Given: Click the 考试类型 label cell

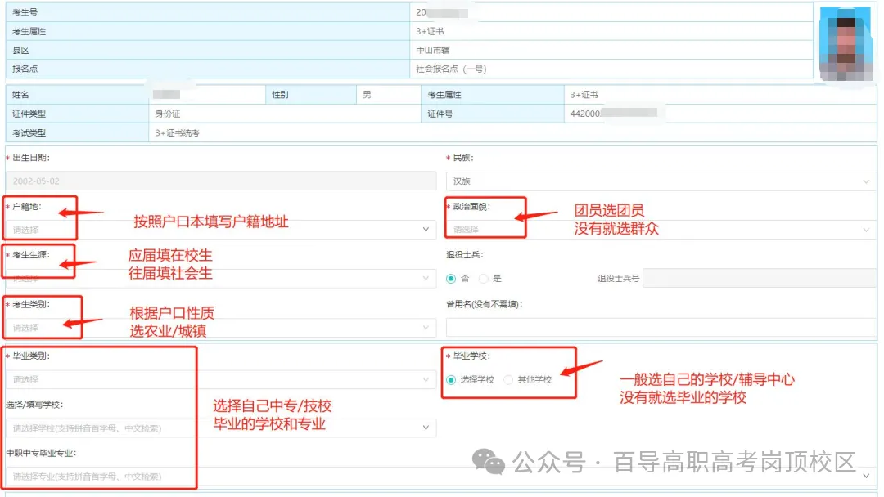Looking at the screenshot, I should tap(77, 133).
